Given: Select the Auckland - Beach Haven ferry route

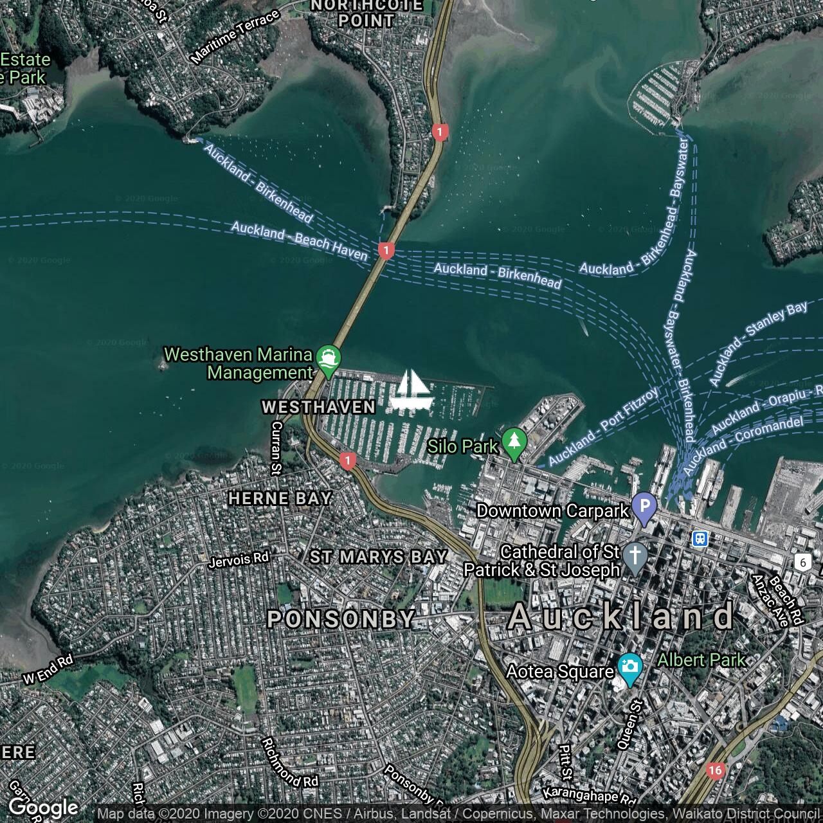Looking at the screenshot, I should [x=300, y=241].
